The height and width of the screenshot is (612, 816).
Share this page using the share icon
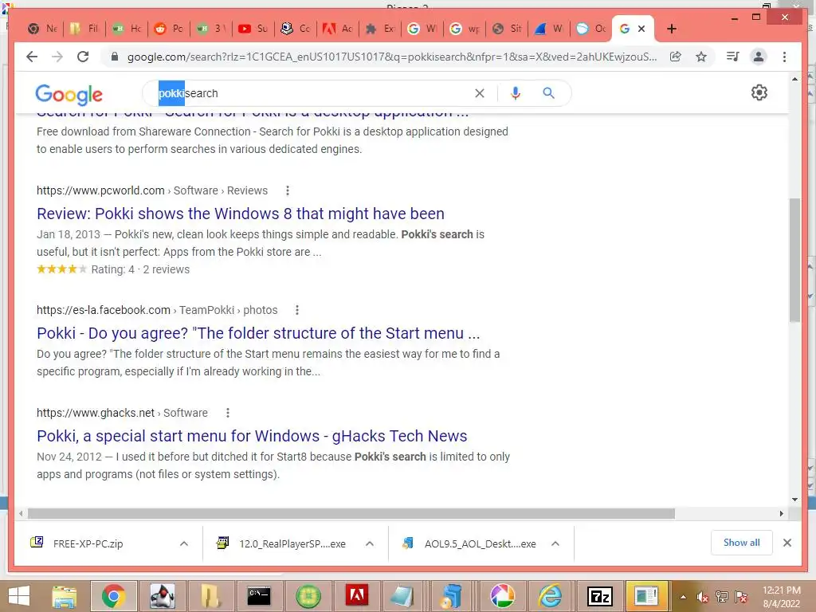(x=676, y=57)
